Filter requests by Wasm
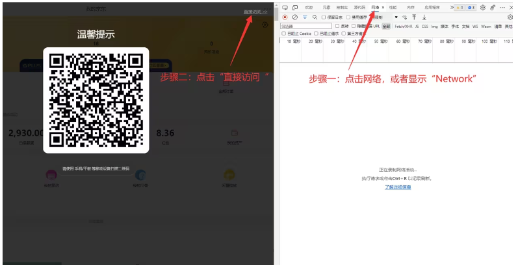 point(486,27)
